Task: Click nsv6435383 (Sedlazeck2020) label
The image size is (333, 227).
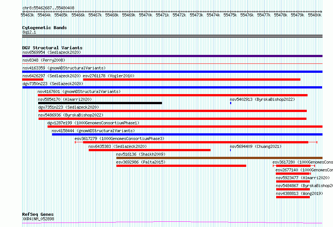Action: coord(117,146)
